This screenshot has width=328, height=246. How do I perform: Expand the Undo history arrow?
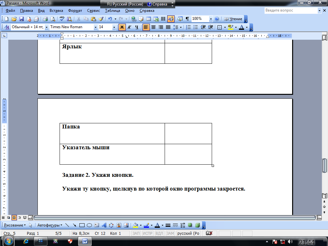coord(115,19)
